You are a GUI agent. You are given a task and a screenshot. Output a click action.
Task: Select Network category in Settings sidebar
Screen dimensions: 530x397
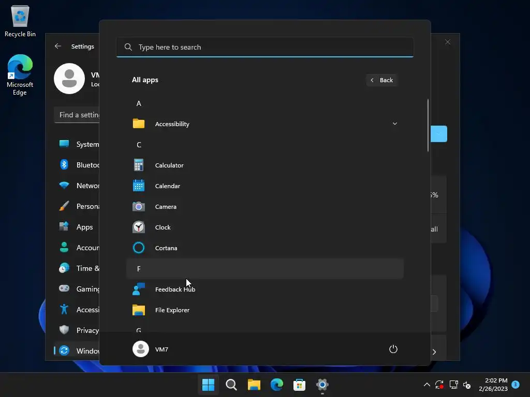click(77, 186)
